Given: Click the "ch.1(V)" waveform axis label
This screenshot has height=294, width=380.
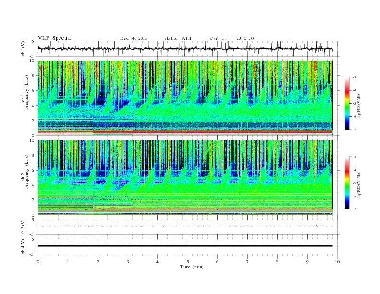Looking at the screenshot, I should pos(23,49).
